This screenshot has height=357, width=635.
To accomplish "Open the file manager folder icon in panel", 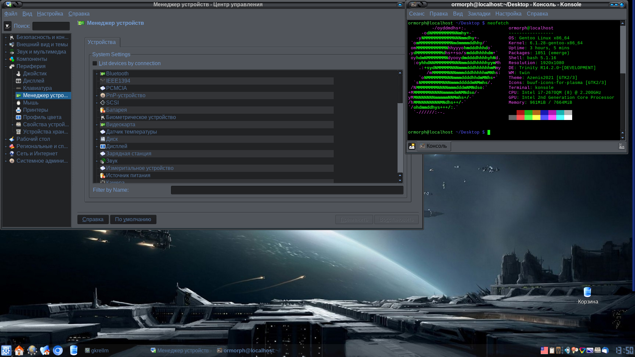I will [45, 350].
